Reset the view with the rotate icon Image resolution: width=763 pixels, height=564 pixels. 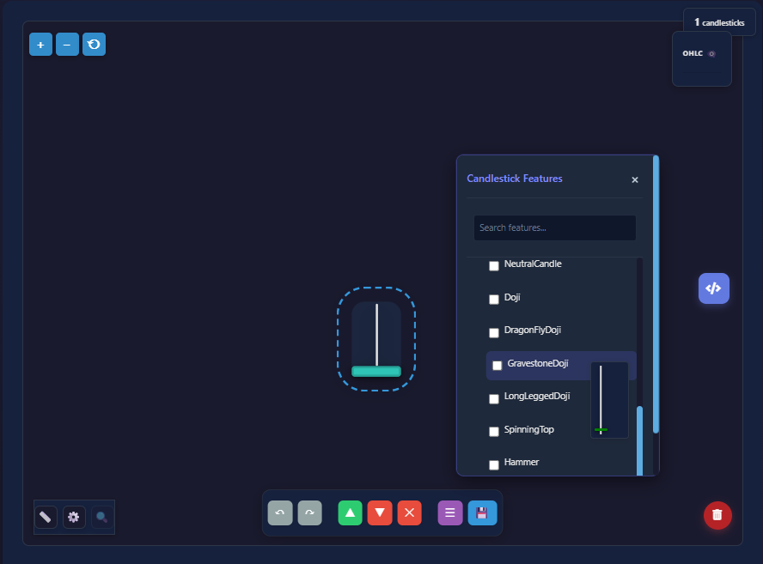tap(94, 44)
